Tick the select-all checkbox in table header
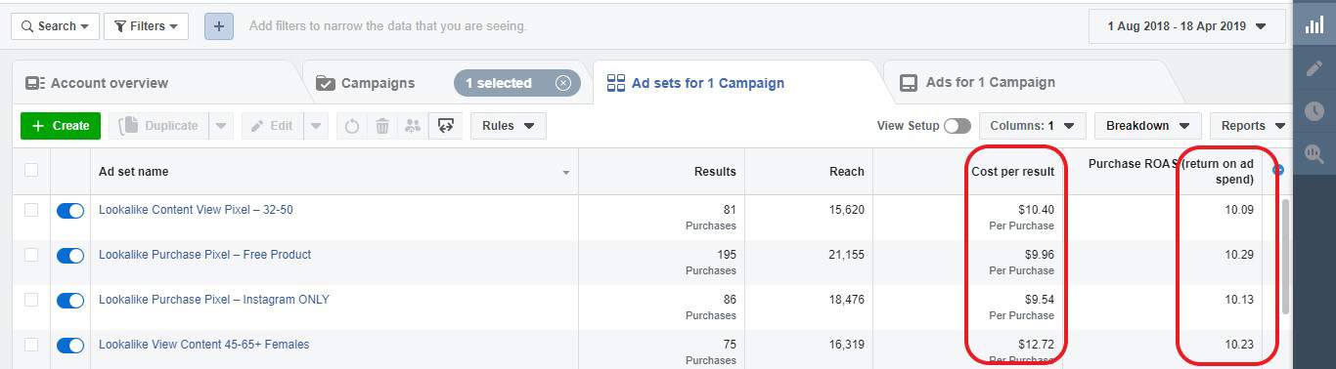The image size is (1336, 369). point(31,170)
